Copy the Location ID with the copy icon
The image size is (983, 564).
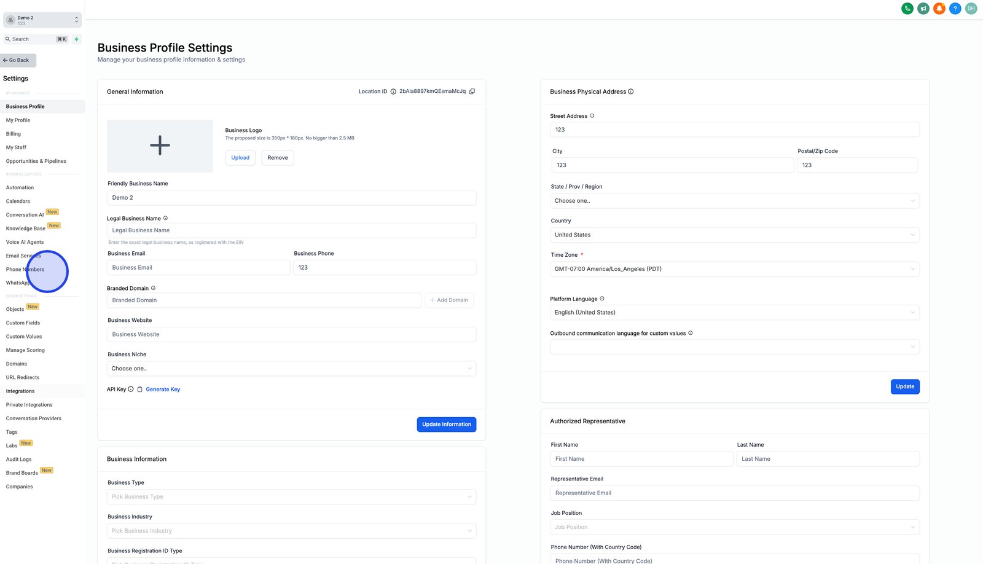[472, 92]
